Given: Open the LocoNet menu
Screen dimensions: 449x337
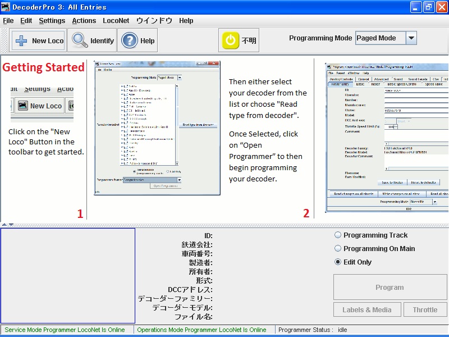Looking at the screenshot, I should pyautogui.click(x=116, y=21).
